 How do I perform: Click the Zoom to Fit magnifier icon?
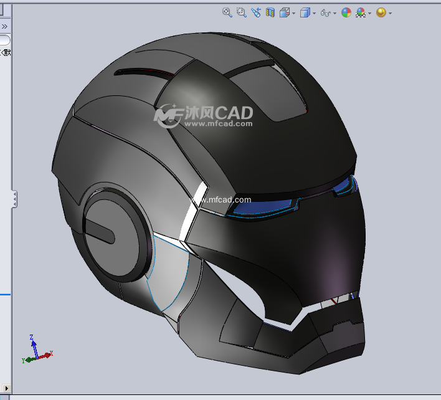click(227, 12)
